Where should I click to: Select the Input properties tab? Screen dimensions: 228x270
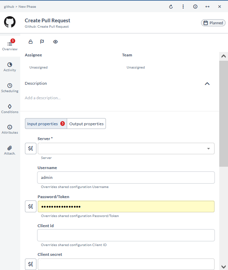tap(46, 124)
